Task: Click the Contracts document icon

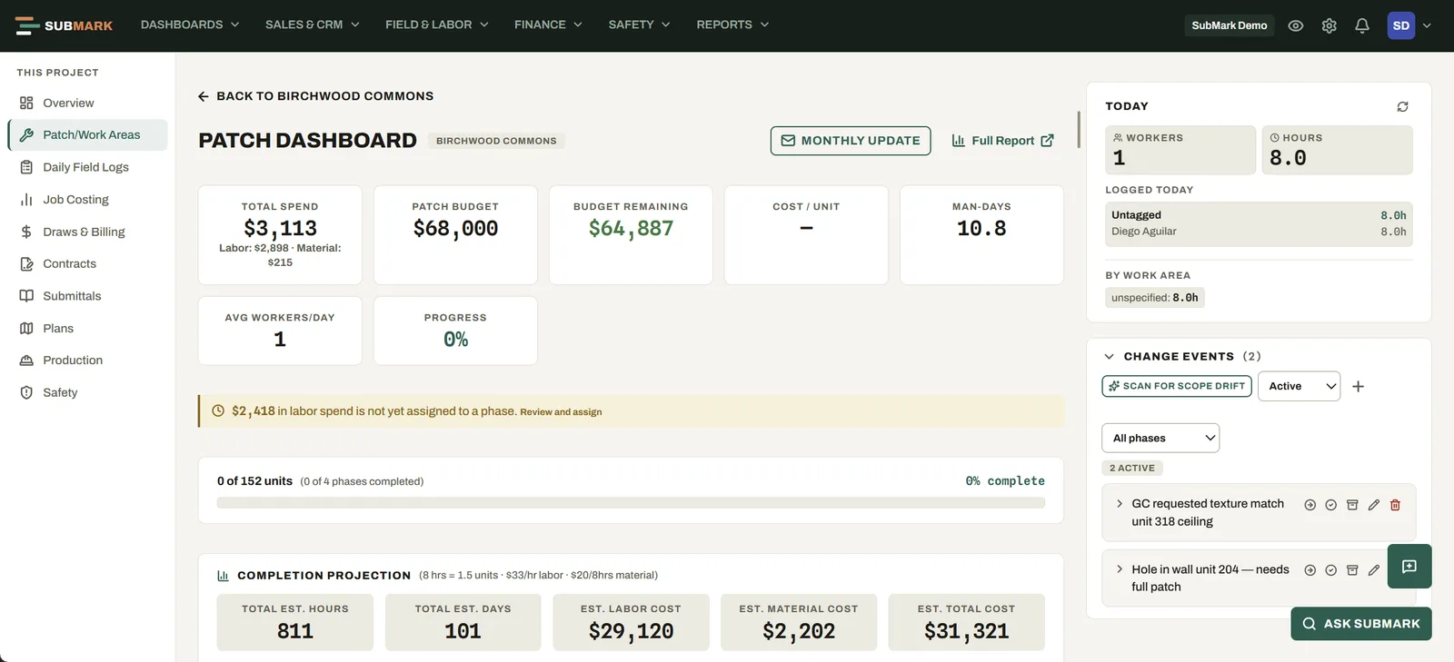Action: (26, 263)
